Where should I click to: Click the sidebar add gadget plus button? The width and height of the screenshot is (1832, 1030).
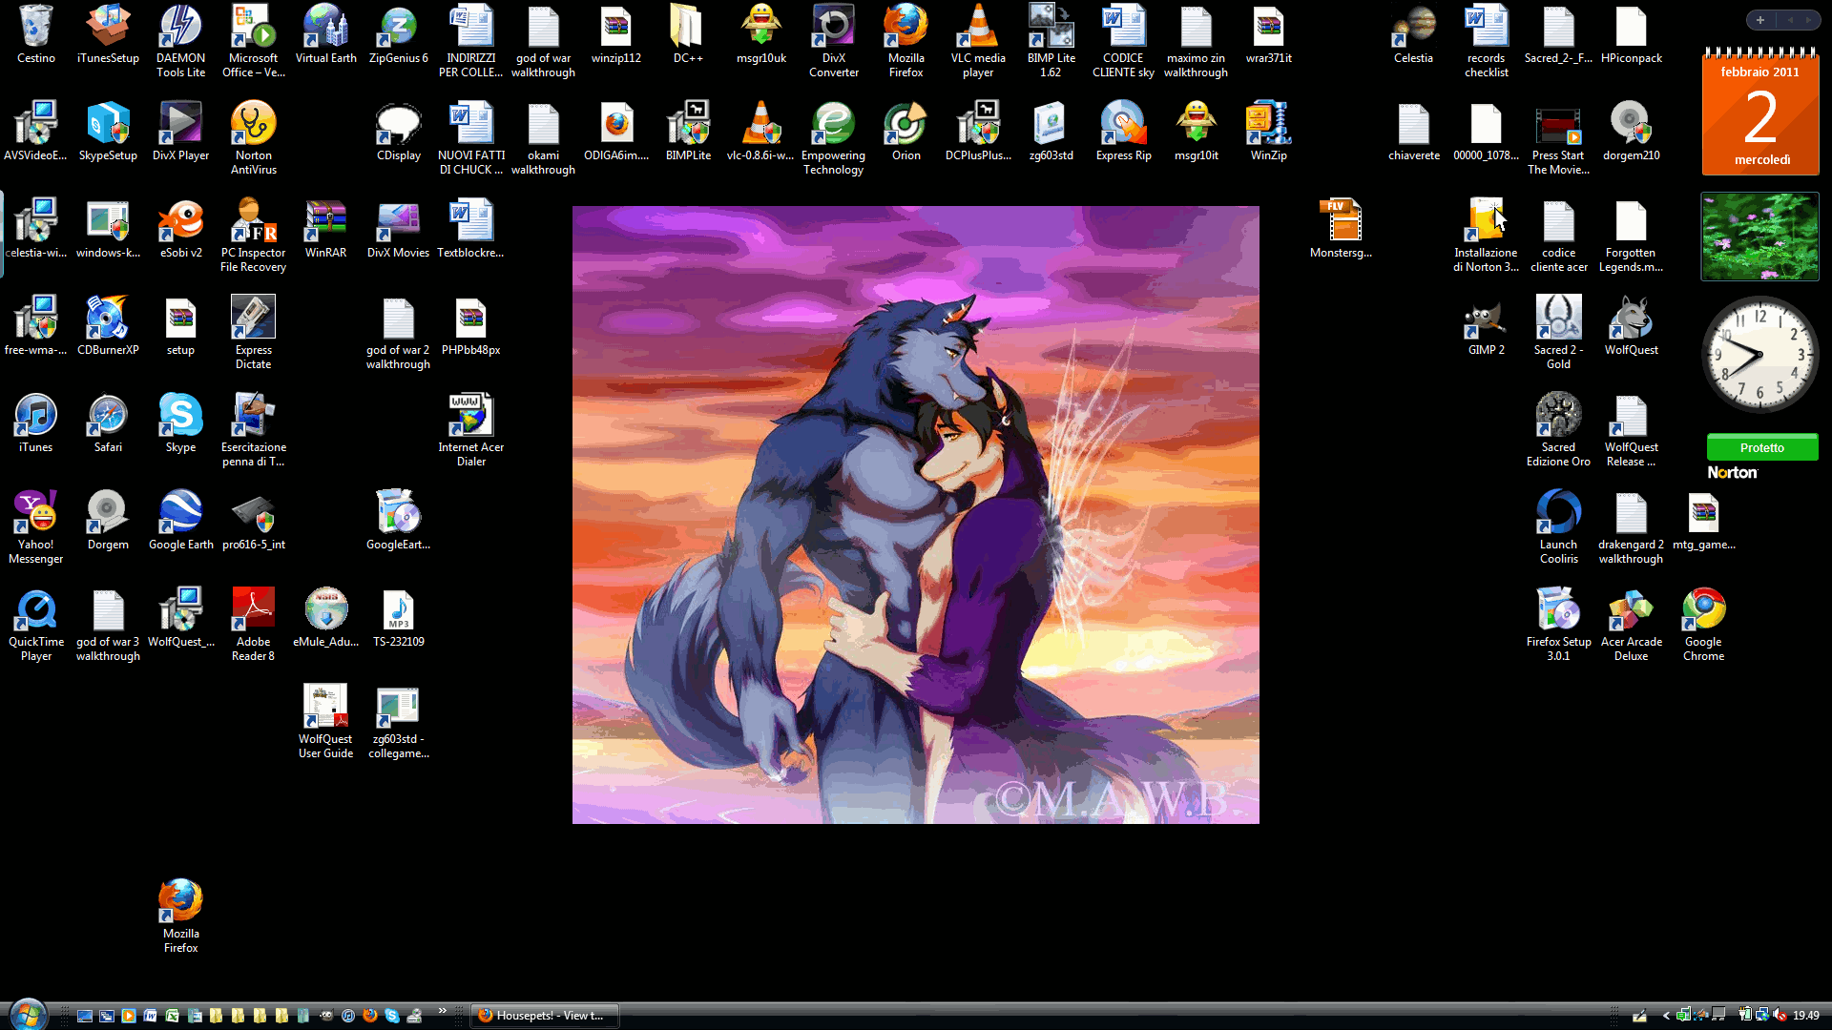tap(1760, 20)
